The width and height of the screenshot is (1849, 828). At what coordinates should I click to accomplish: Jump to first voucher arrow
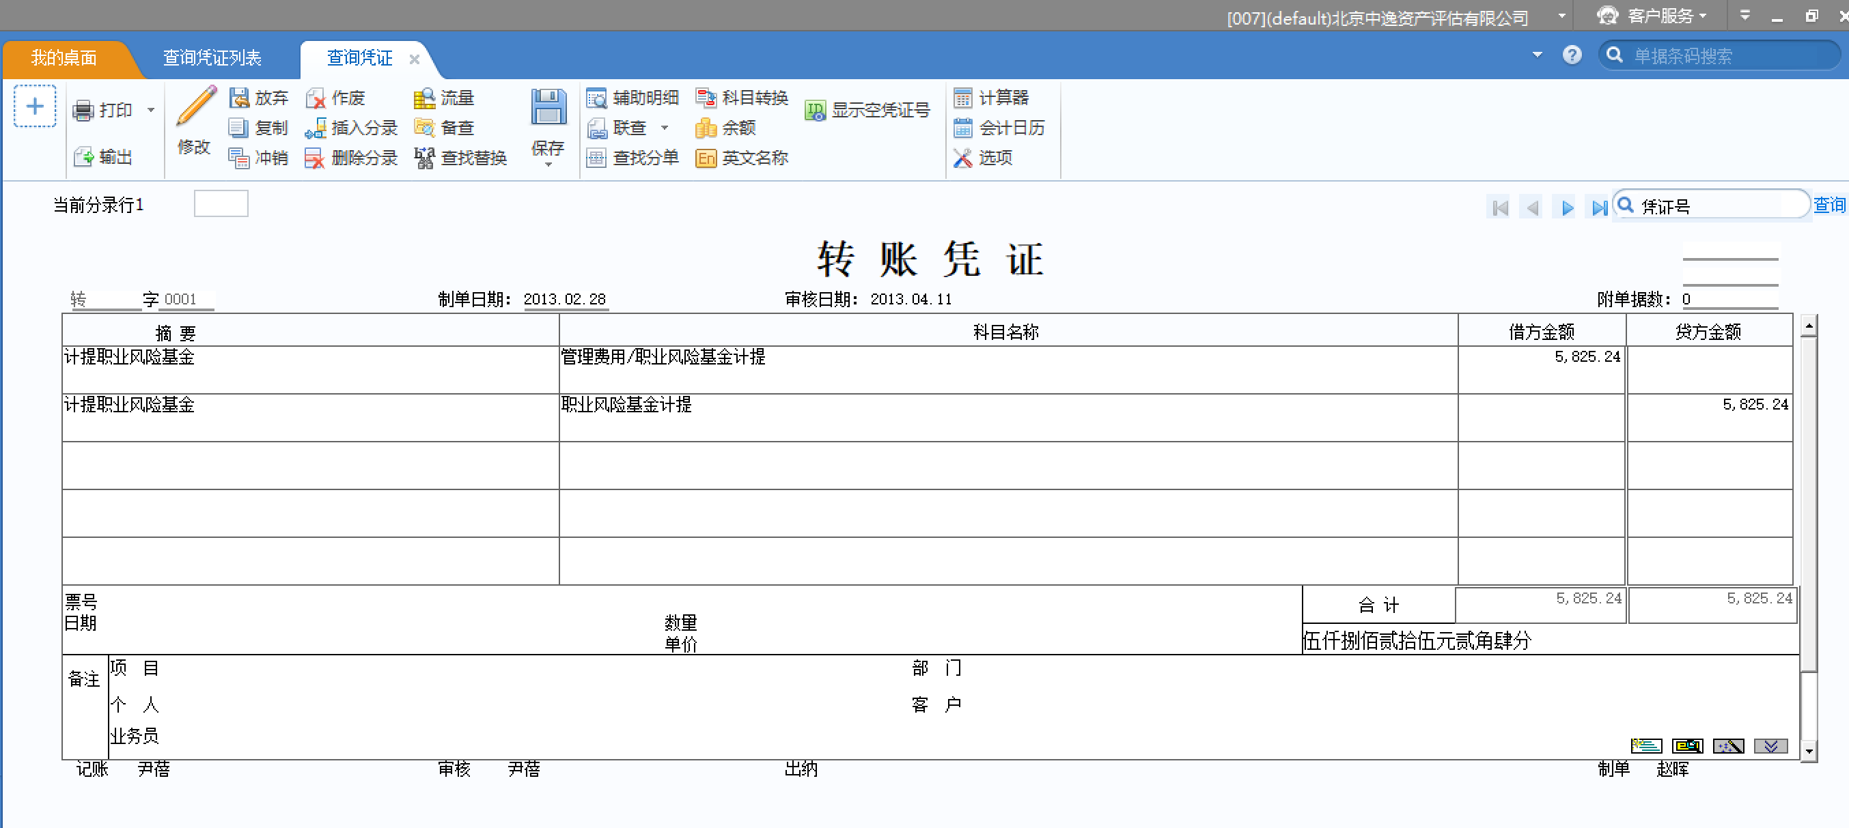click(1499, 208)
